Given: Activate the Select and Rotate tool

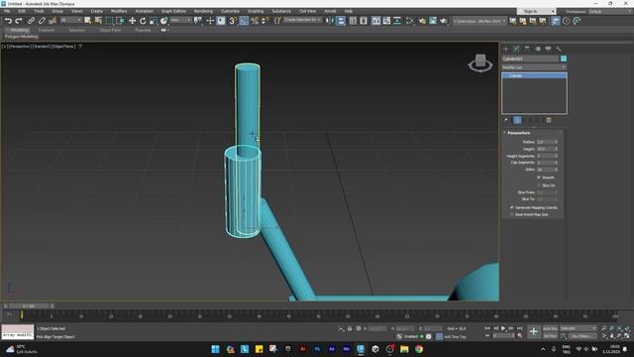Looking at the screenshot, I should pyautogui.click(x=143, y=21).
